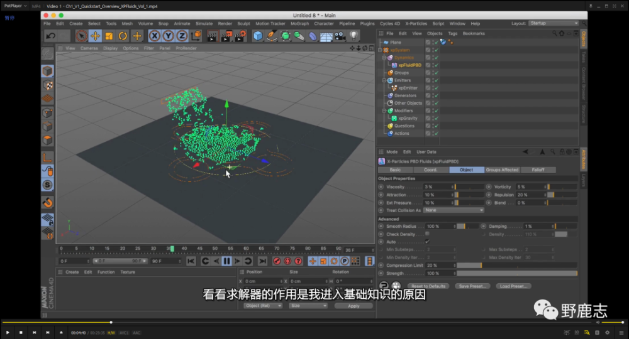Toggle the green checkmark for xpGravity
The image size is (629, 339).
437,119
